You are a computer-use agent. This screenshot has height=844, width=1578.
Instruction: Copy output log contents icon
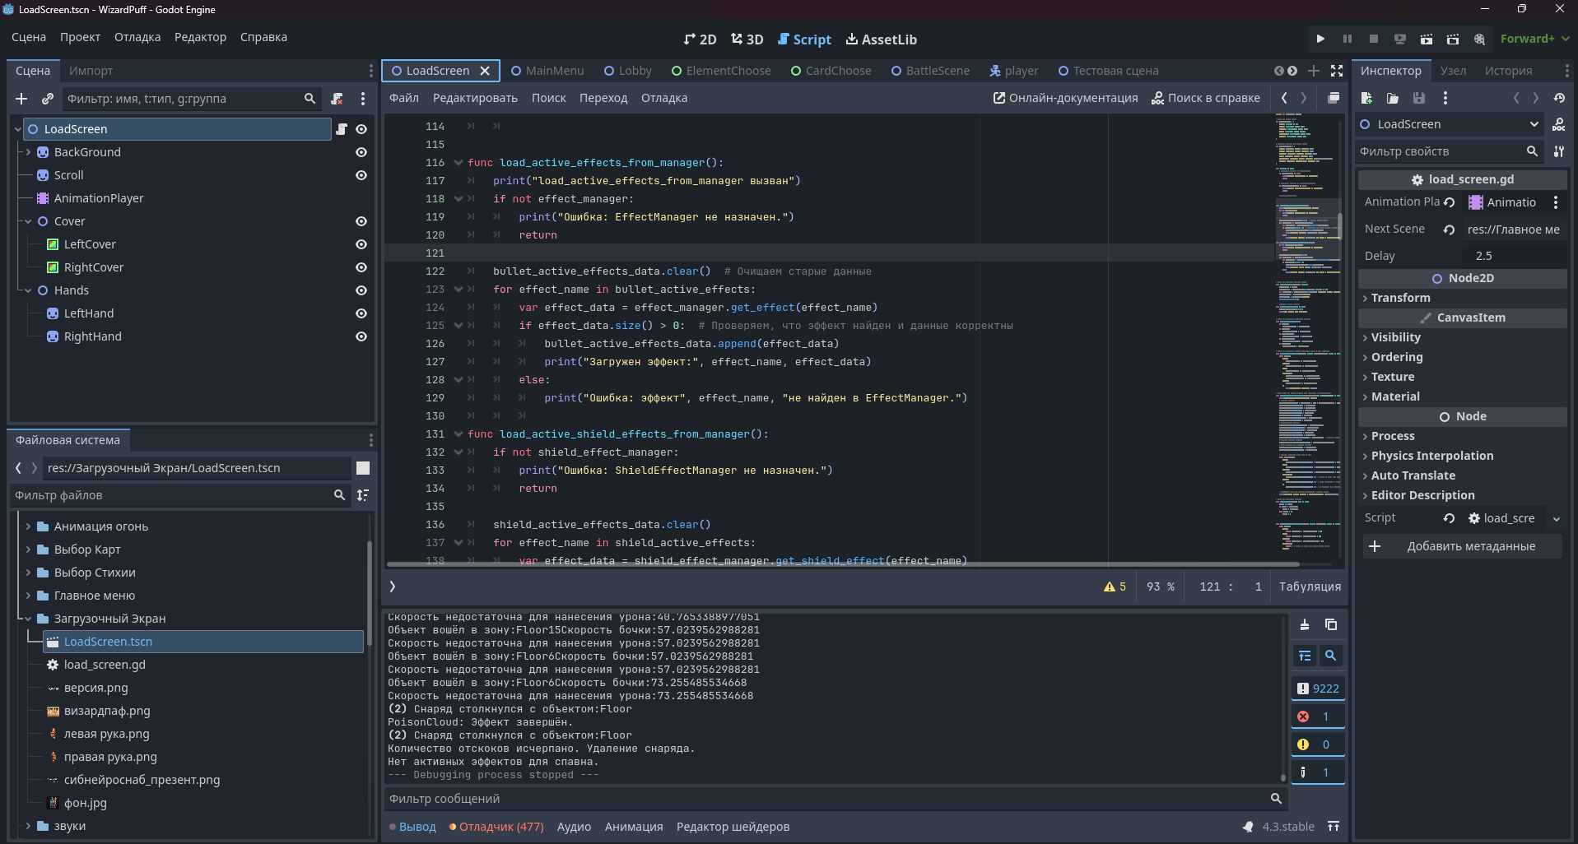click(1331, 625)
